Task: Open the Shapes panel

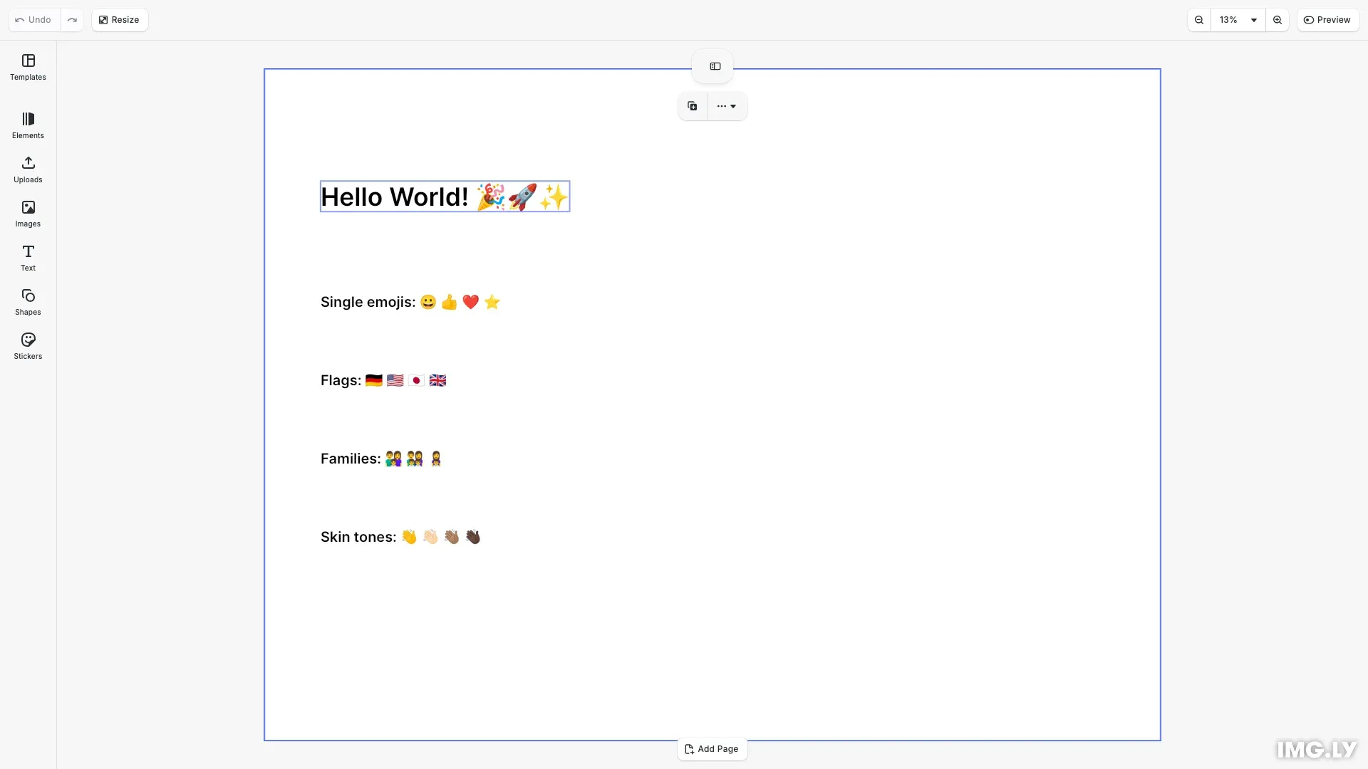Action: tap(27, 302)
